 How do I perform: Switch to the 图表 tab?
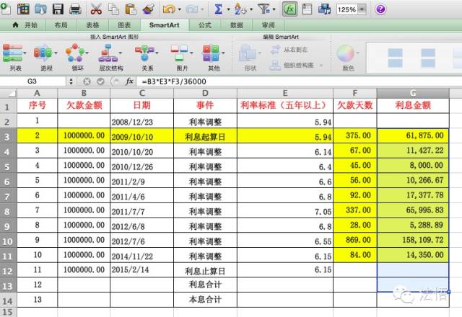pos(124,25)
